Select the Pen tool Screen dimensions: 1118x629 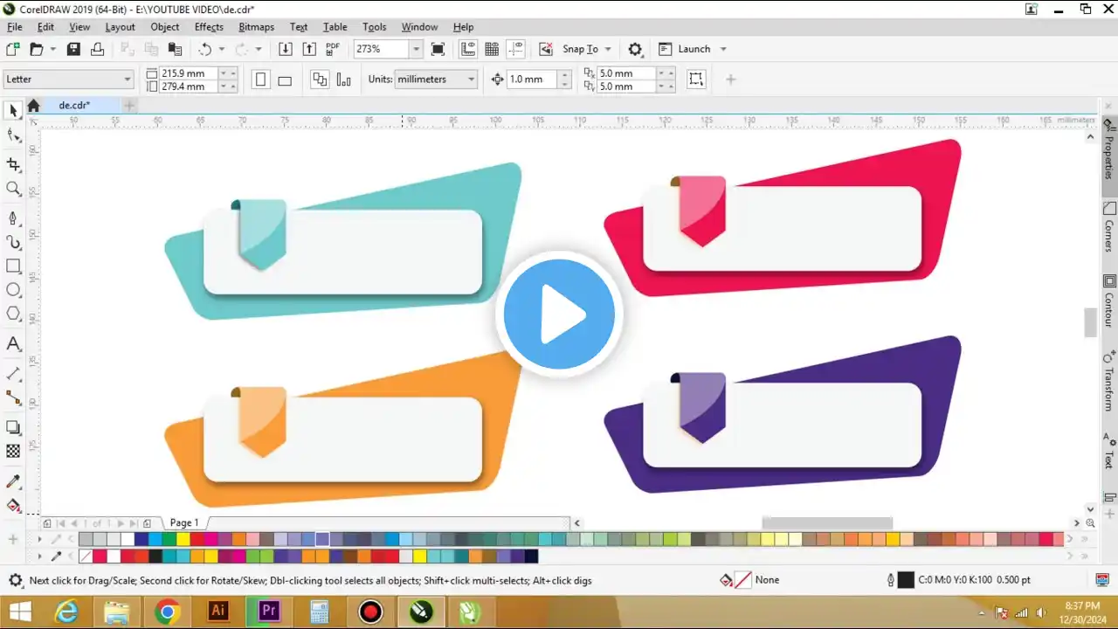coord(13,218)
